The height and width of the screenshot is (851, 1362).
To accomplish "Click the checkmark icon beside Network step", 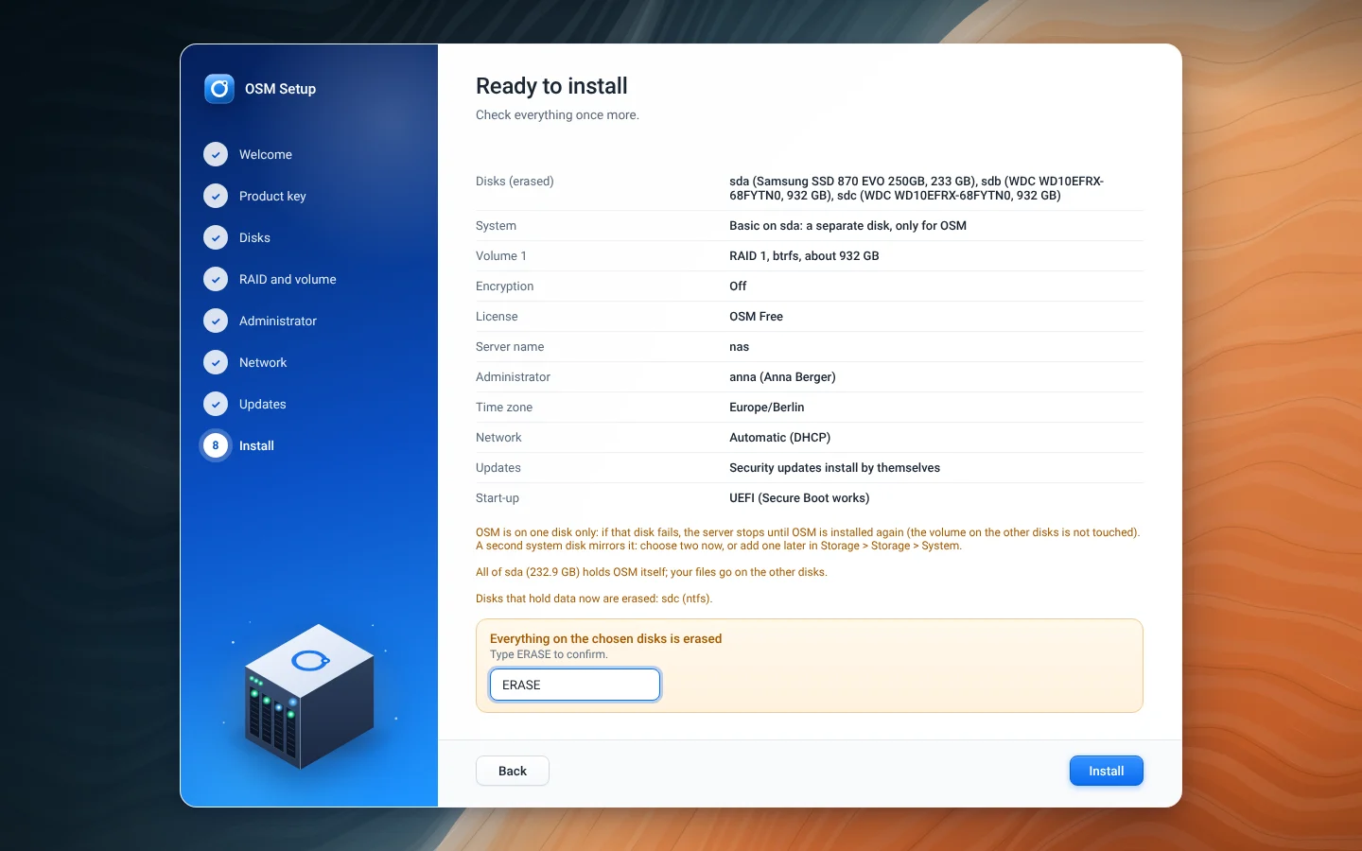I will point(216,362).
